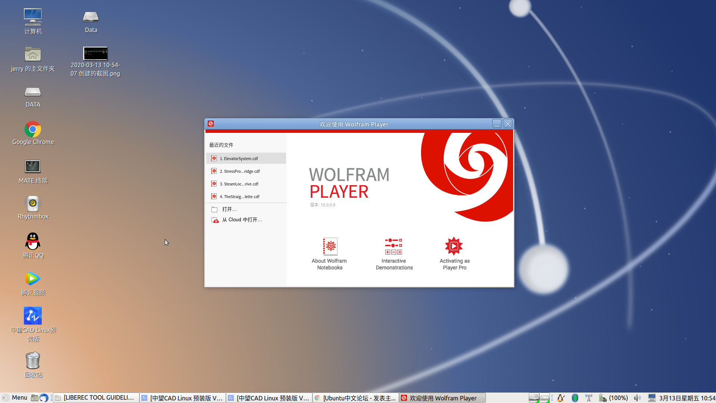Click the display monitor tray icon
This screenshot has width=716, height=403.
tap(651, 398)
